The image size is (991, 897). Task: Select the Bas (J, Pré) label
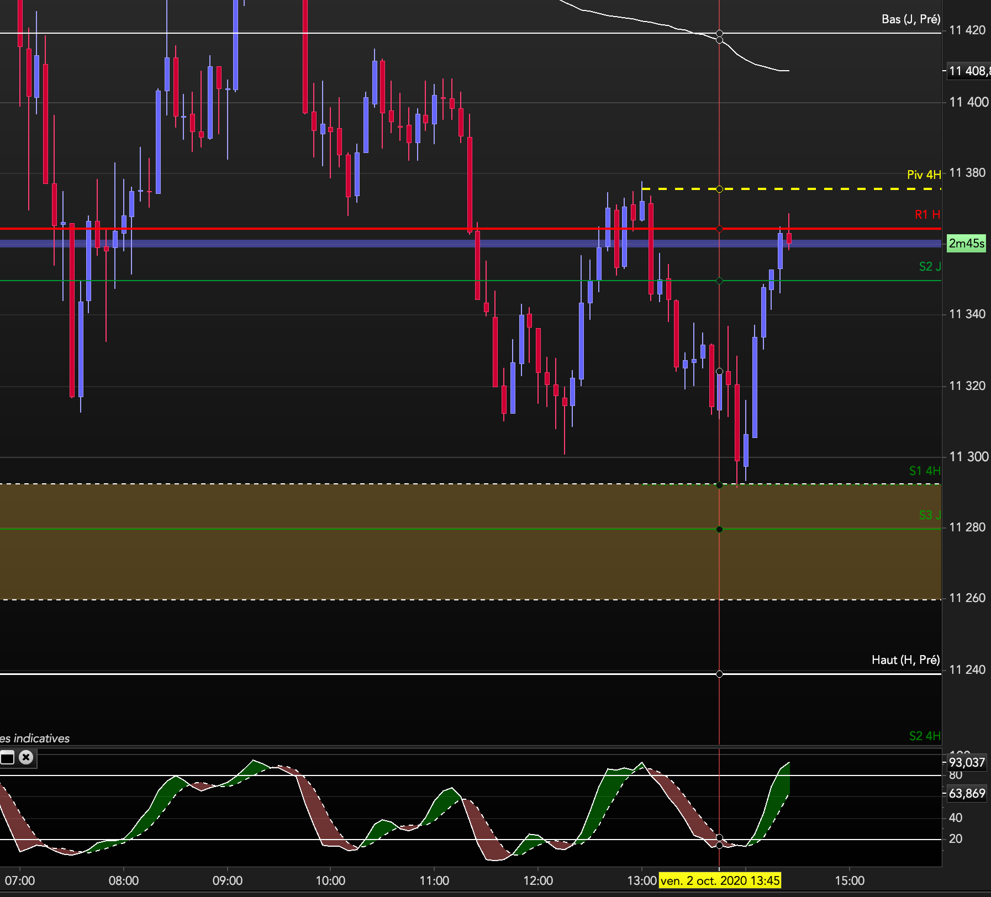click(911, 19)
